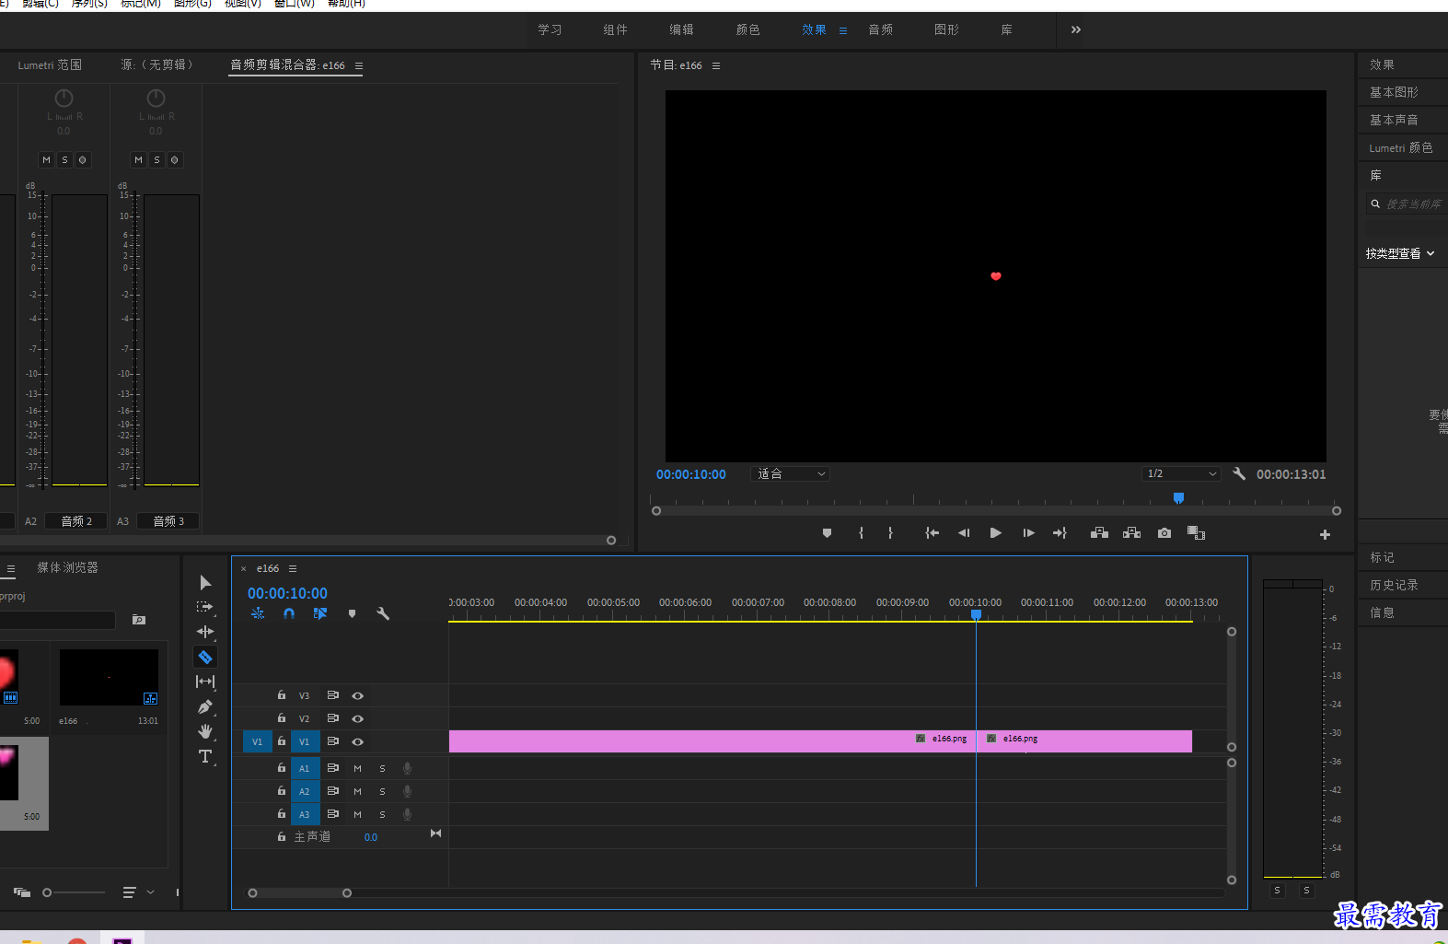Open the 1/2 playback resolution dropdown
Image resolution: width=1448 pixels, height=944 pixels.
pos(1181,473)
